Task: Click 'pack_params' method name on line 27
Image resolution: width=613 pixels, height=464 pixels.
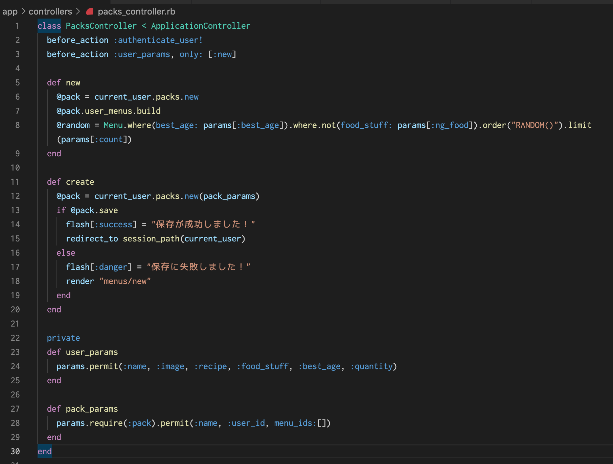Action: (x=92, y=409)
